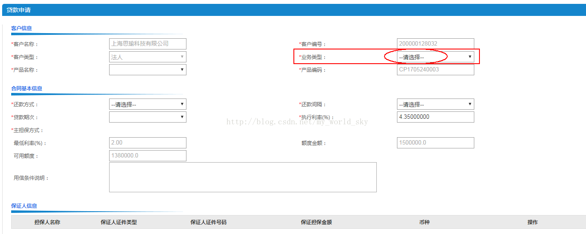Click the 执行利率(%) input field
The height and width of the screenshot is (234, 586).
pyautogui.click(x=435, y=117)
